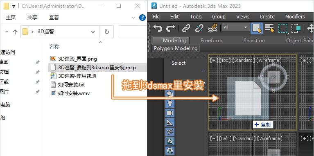Image resolution: width=314 pixels, height=156 pixels.
Task: Switch to the Freeform ribbon tab
Action: [x=211, y=41]
